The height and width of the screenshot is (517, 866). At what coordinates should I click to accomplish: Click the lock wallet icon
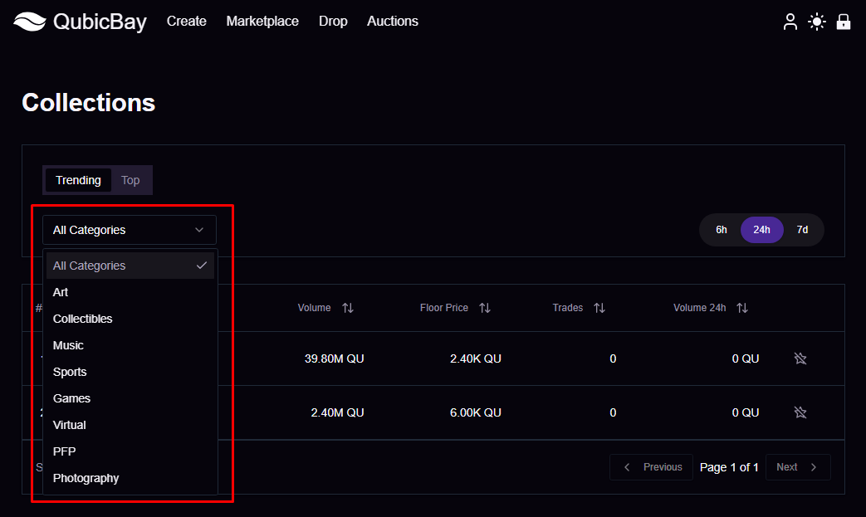click(844, 22)
